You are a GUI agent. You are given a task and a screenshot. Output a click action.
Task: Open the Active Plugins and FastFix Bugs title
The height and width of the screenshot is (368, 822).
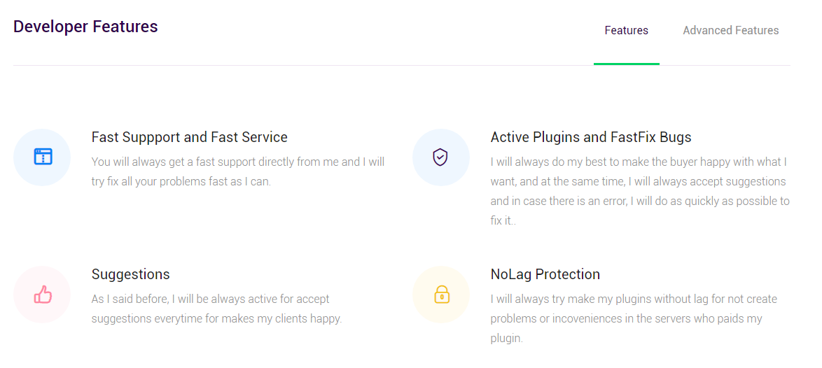pos(591,137)
